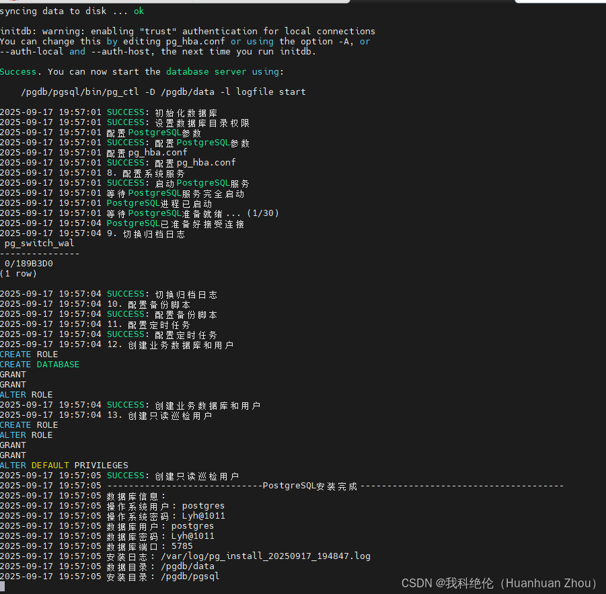Click the '12. 创建业务数据库和用户' line
Image resolution: width=606 pixels, height=594 pixels.
(x=117, y=344)
